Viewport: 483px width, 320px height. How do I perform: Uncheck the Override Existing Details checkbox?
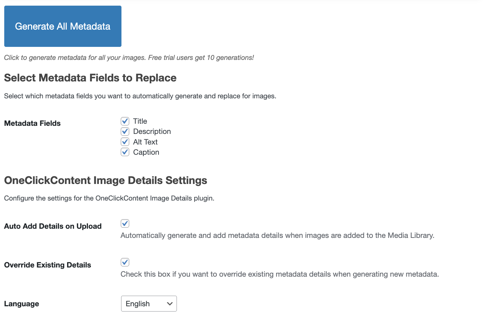(125, 262)
